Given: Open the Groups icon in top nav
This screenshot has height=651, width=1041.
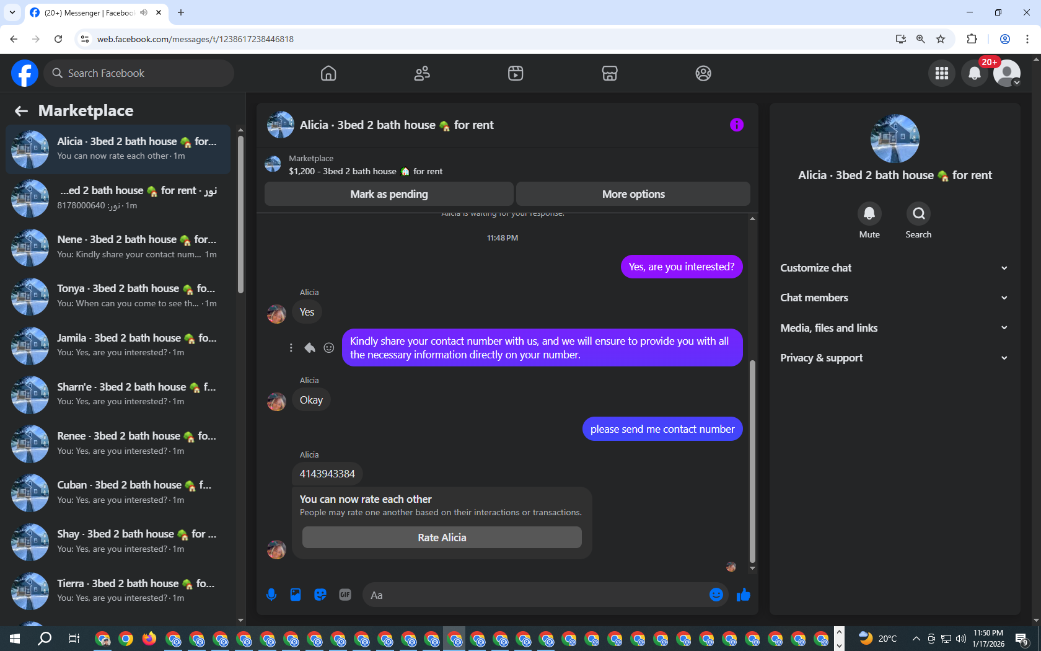Looking at the screenshot, I should point(703,73).
